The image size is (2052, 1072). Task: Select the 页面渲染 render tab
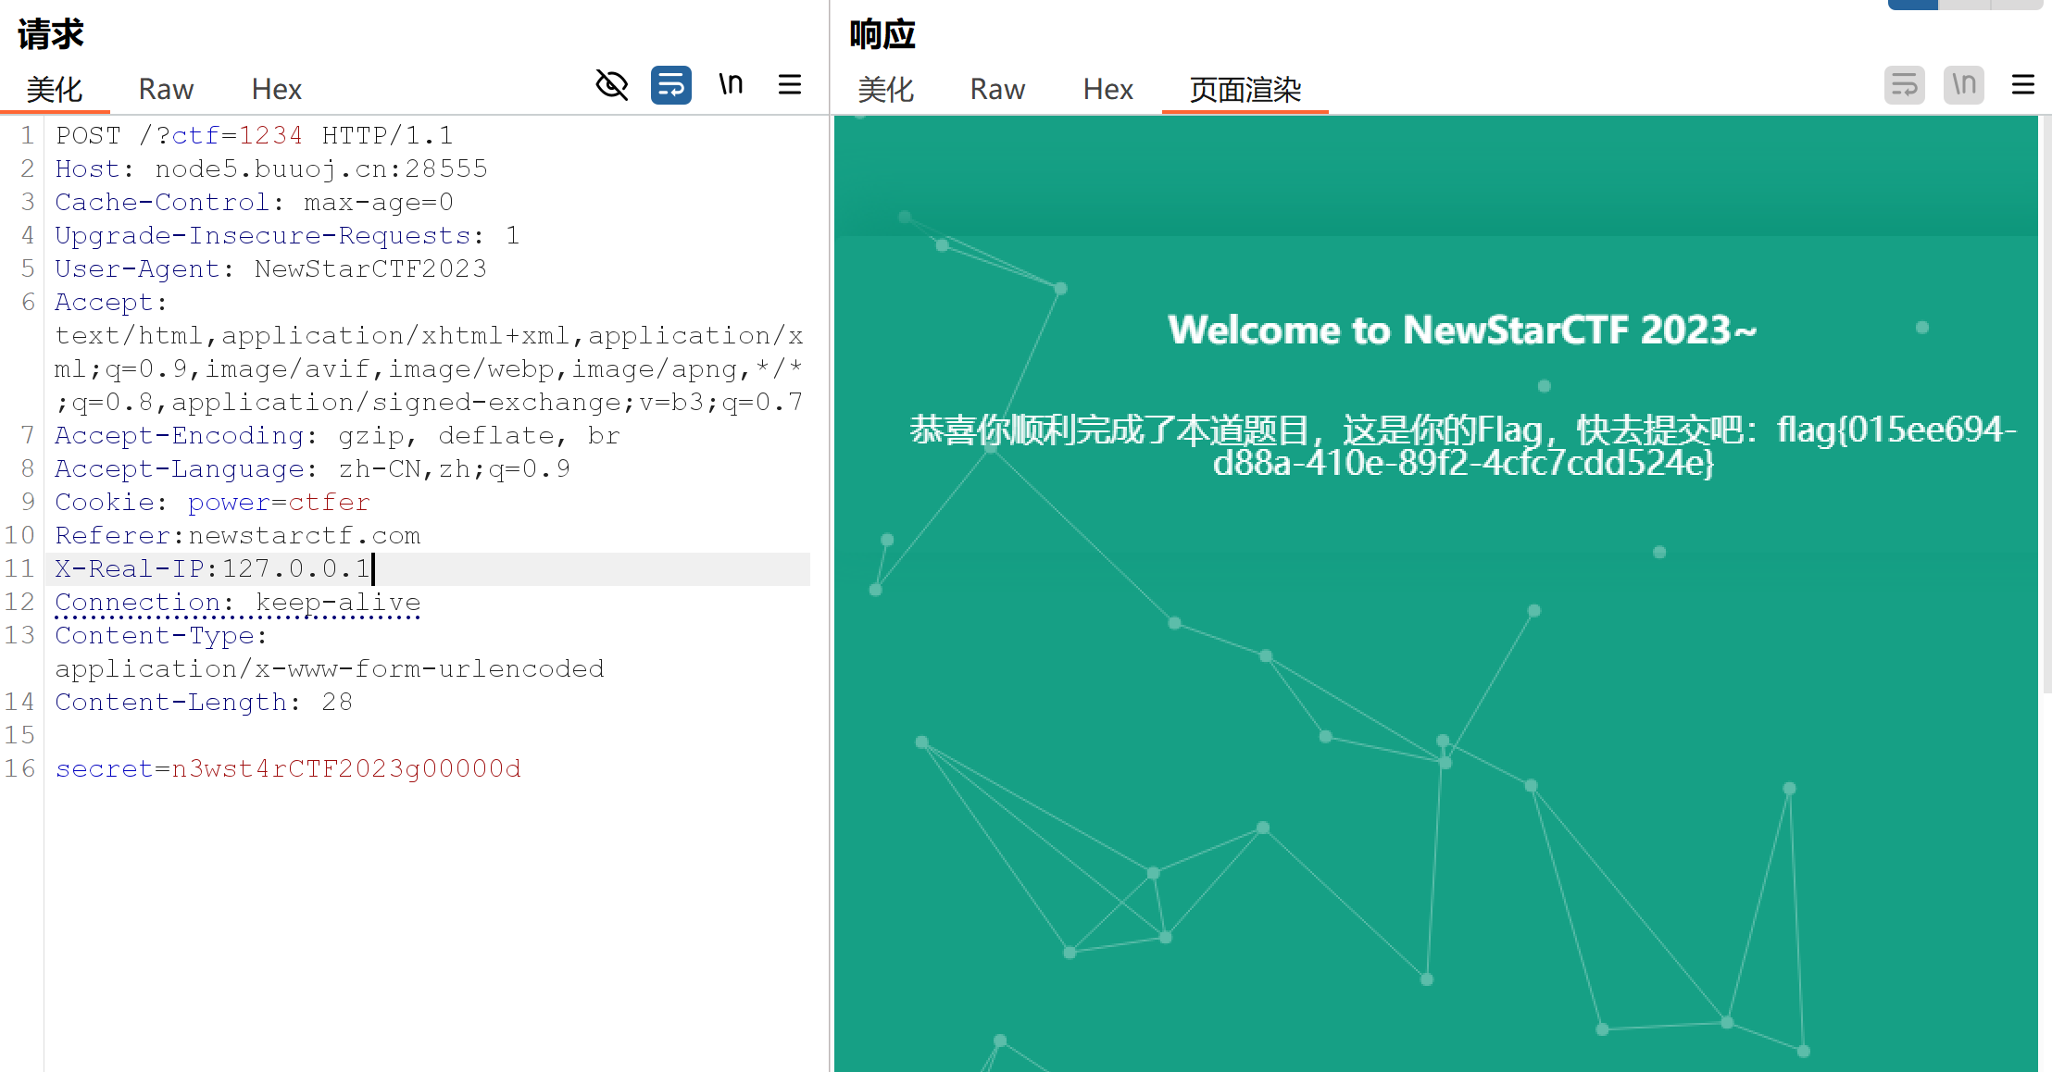pos(1245,89)
